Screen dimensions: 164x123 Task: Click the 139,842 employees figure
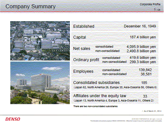click(145, 70)
